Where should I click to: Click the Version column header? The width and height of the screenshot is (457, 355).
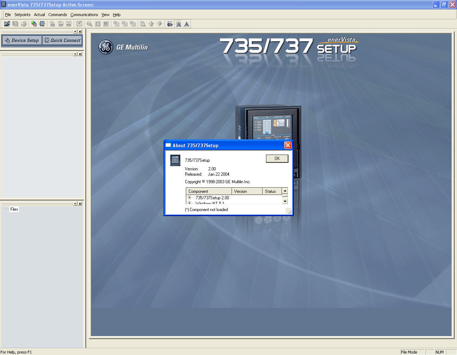click(247, 191)
